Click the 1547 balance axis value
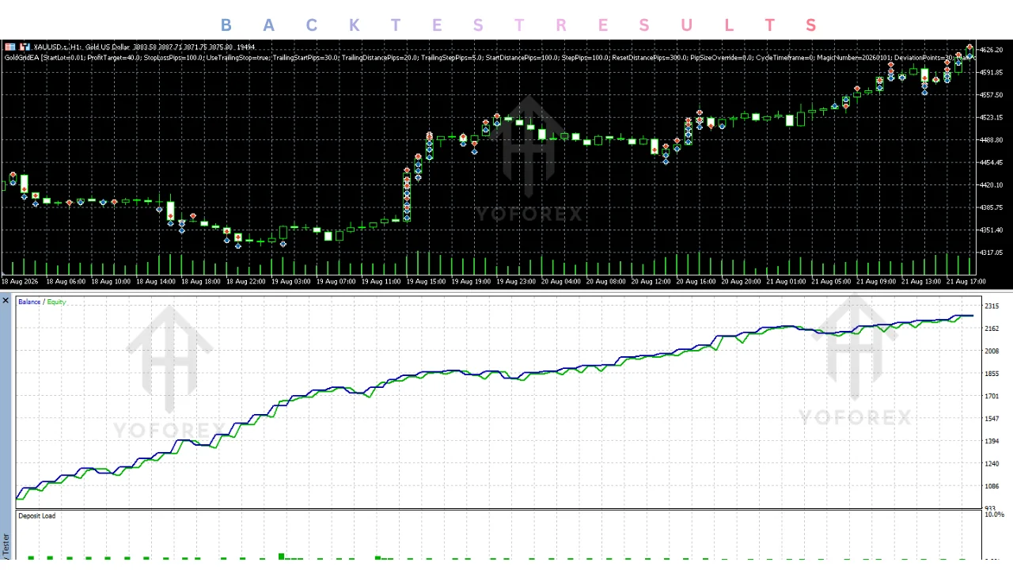The image size is (1013, 570). [992, 419]
